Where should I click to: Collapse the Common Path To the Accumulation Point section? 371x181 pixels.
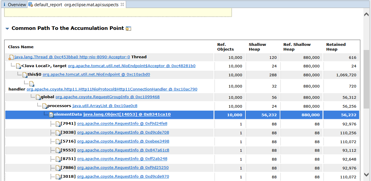pos(7,29)
